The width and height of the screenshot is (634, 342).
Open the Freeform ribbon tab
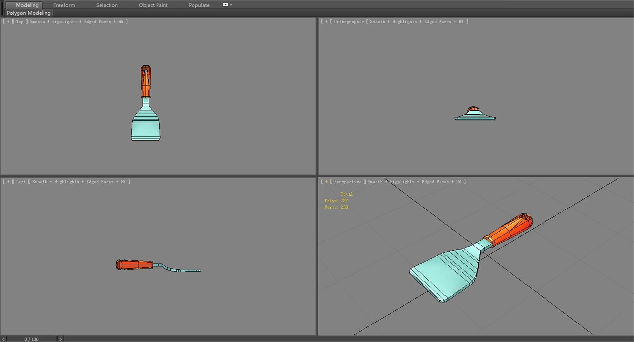point(64,5)
